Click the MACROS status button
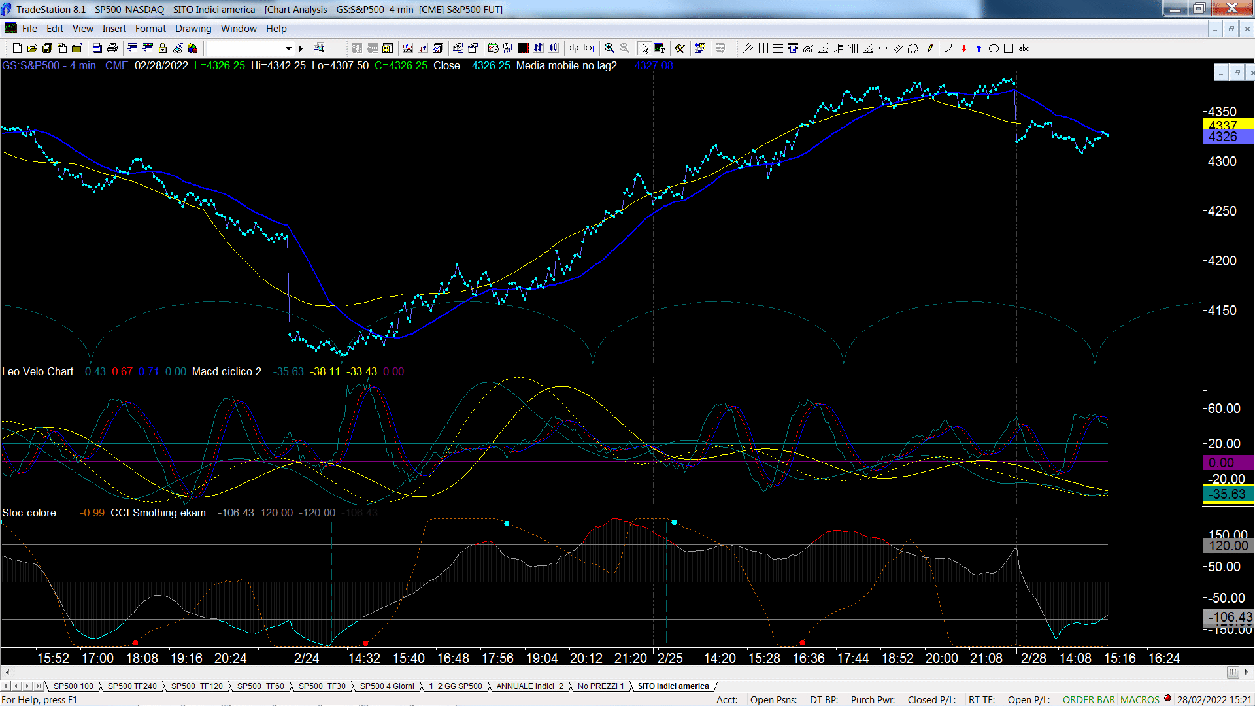The height and width of the screenshot is (706, 1255). [x=1139, y=700]
